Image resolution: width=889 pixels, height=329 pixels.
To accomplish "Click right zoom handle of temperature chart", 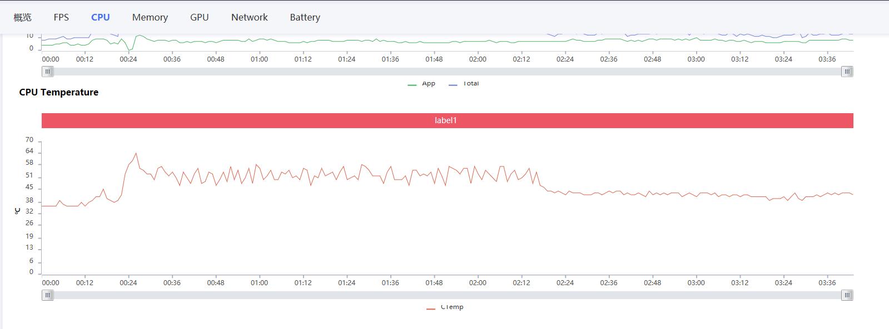I will [847, 295].
